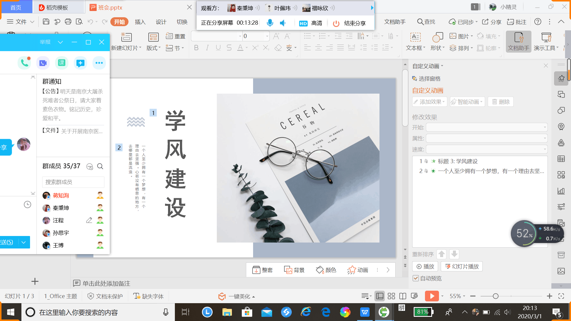Click the 搜索群成员 search field
Screen dimensions: 571x321
click(x=73, y=182)
